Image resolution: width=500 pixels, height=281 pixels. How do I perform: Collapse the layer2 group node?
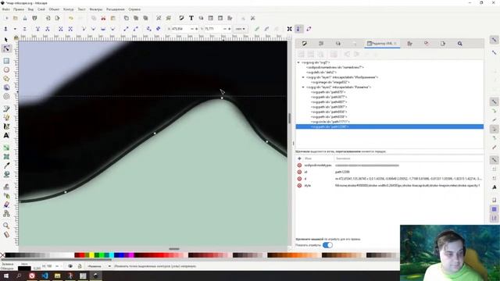[x=303, y=87]
